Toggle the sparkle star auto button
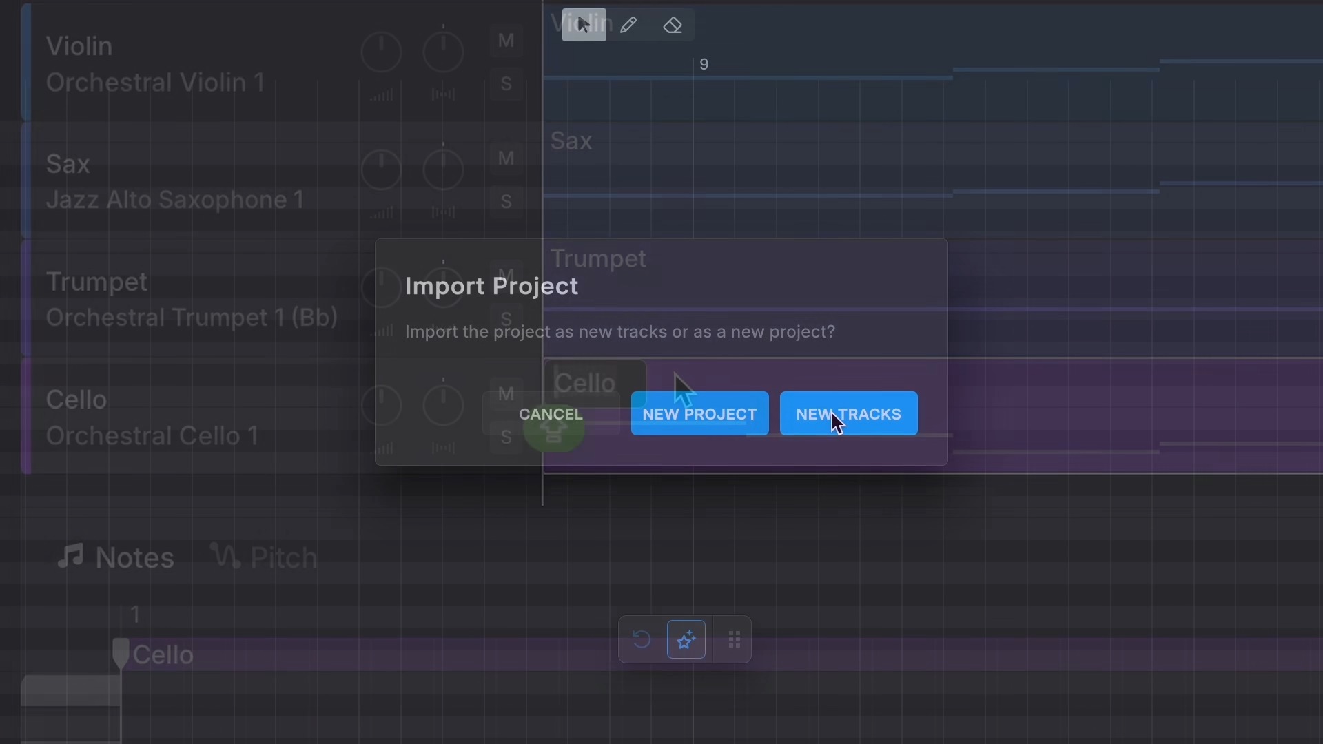This screenshot has height=744, width=1323. [686, 640]
